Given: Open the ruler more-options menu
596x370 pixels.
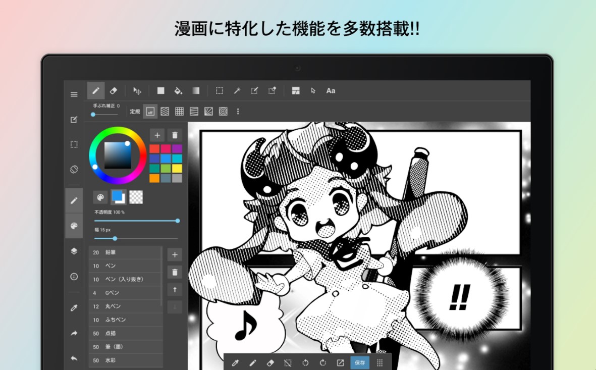Looking at the screenshot, I should pyautogui.click(x=238, y=112).
